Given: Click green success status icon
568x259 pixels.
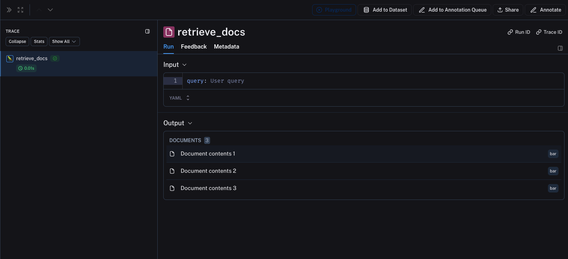Looking at the screenshot, I should point(55,58).
